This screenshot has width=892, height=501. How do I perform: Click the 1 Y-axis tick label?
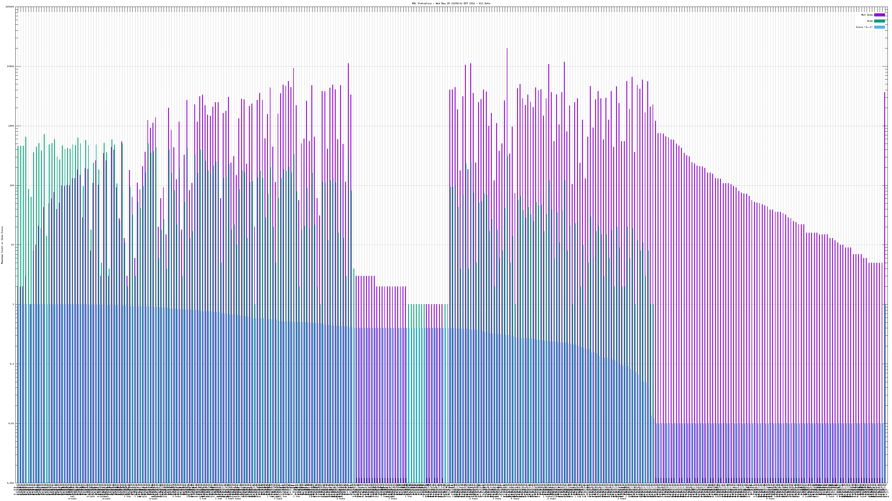tap(13, 304)
